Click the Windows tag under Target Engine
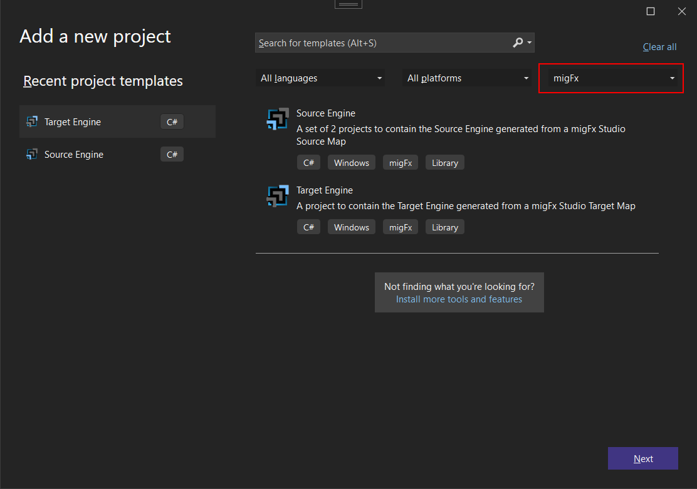The width and height of the screenshot is (697, 489). tap(351, 227)
